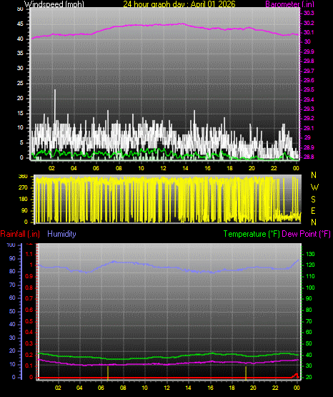Image resolution: width=333 pixels, height=397 pixels.
Task: Click hour 22 on windspeed chart time axis
Action: pos(274,168)
